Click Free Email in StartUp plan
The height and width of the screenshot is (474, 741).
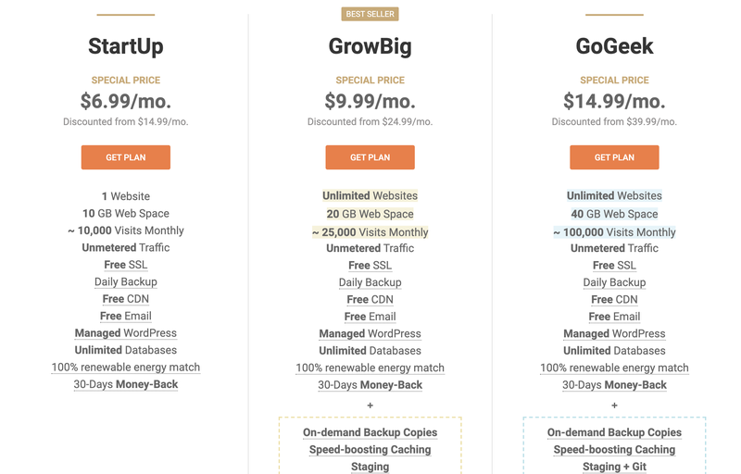click(x=126, y=316)
